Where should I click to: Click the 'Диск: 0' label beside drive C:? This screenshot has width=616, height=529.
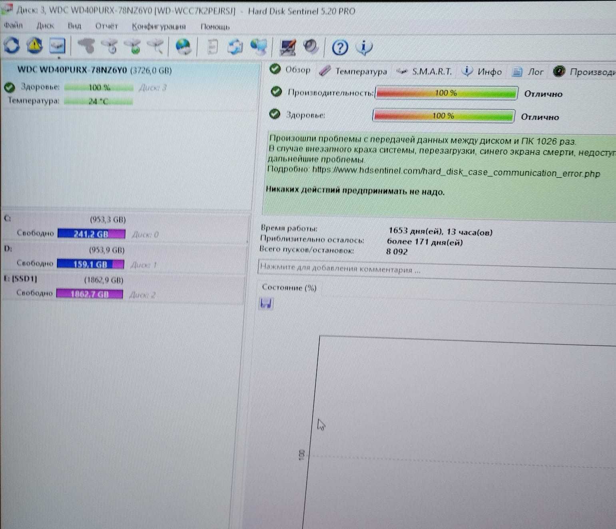pyautogui.click(x=145, y=234)
